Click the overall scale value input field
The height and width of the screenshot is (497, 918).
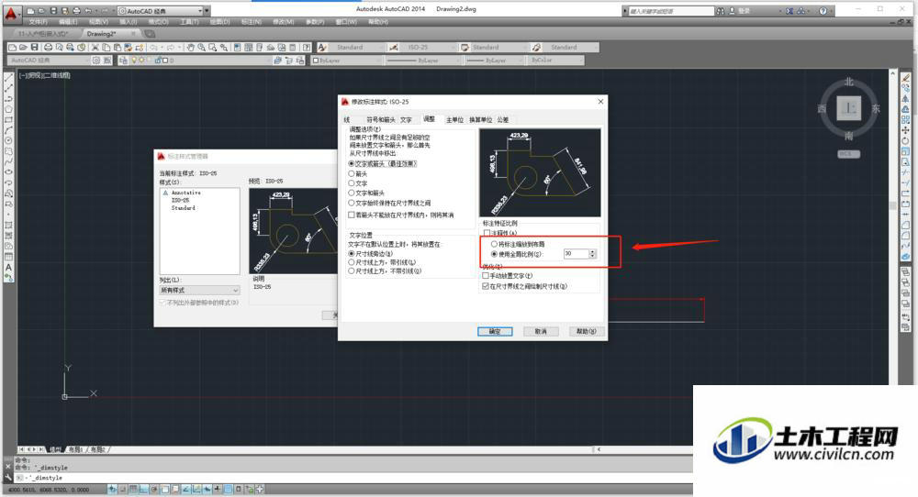(577, 254)
